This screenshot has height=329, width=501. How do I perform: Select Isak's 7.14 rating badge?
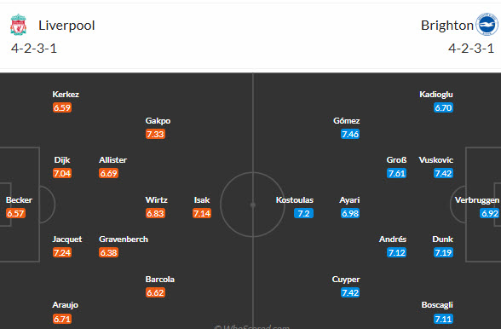coord(202,213)
